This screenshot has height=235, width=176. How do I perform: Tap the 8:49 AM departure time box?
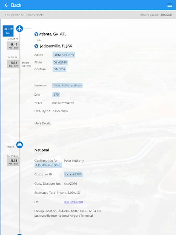click(13, 45)
